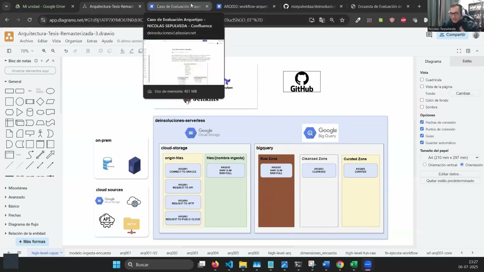Viewport: 484px width, 272px height.
Task: Edit the Bloc de notas scratchpad
Action: click(47, 61)
